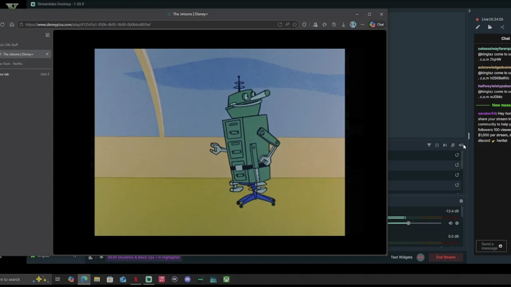The image size is (511, 287).
Task: Open the mixer settings gear
Action: (x=461, y=201)
